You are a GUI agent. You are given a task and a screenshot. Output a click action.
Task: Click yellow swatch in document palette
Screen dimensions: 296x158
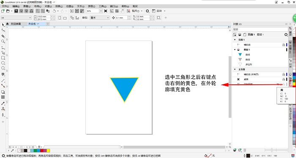[48, 151]
